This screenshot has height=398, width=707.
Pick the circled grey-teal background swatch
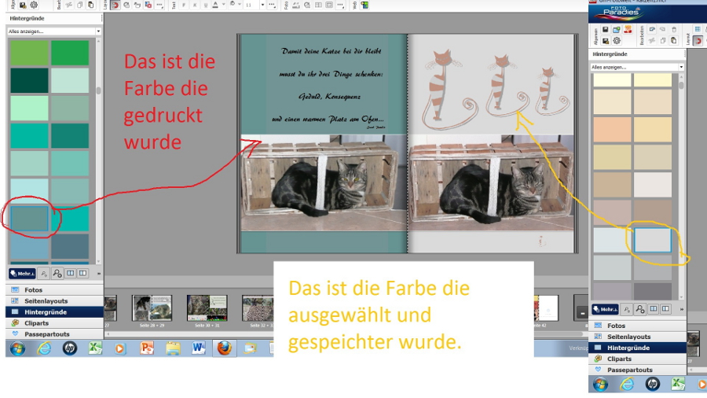[29, 219]
